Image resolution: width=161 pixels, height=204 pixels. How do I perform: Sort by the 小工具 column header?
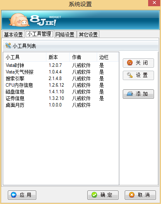[x=25, y=57]
